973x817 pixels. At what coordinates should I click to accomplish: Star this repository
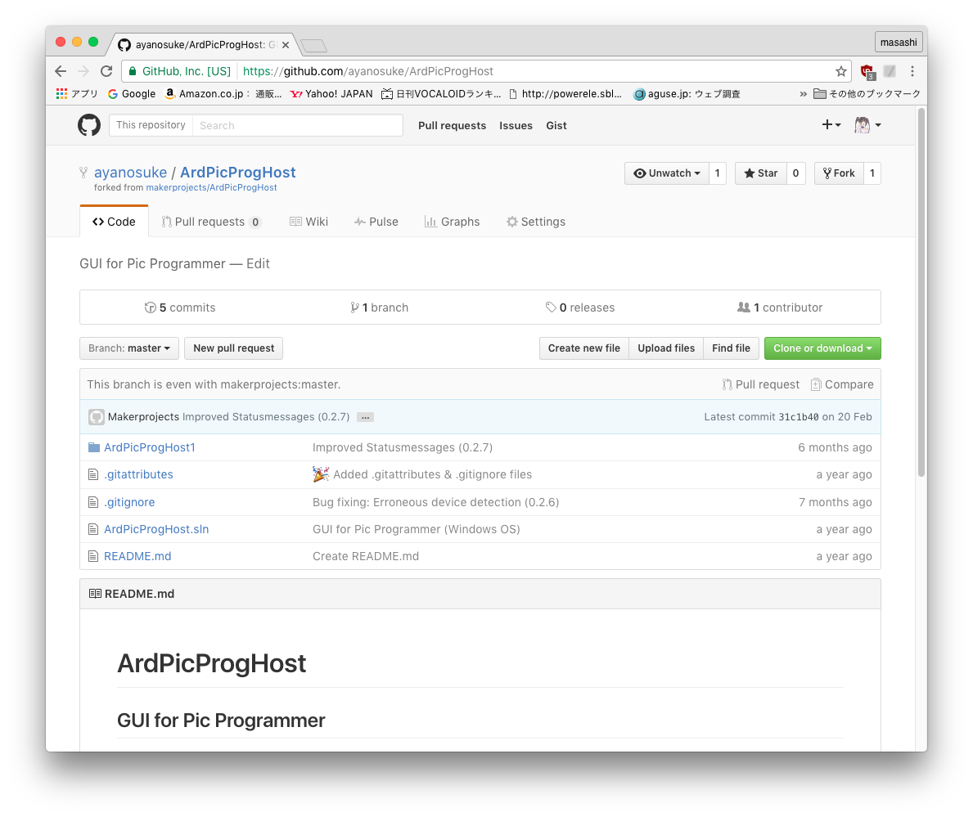[760, 173]
